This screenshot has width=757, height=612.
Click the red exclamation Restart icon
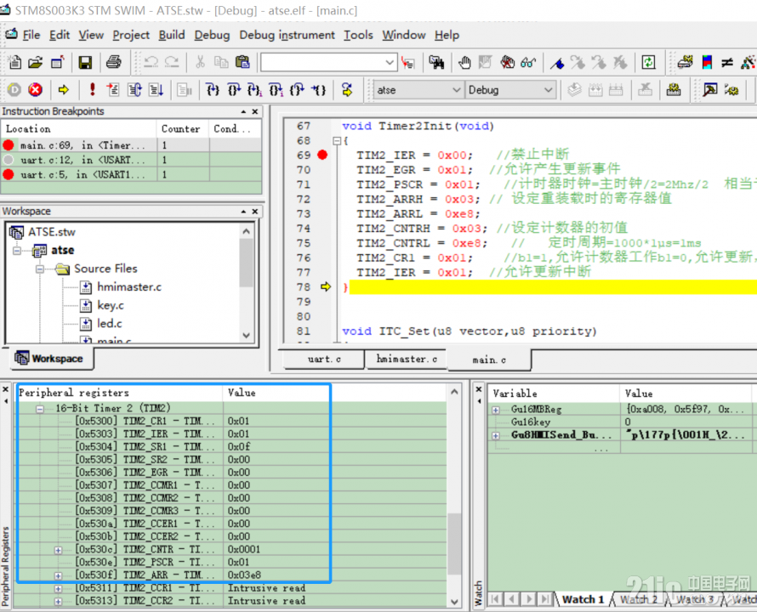pyautogui.click(x=92, y=89)
